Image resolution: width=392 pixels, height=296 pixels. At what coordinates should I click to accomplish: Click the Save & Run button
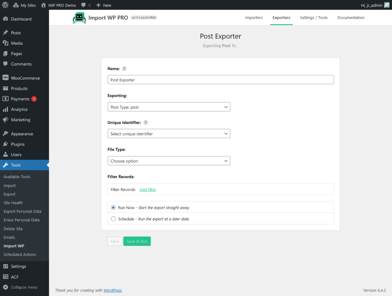click(137, 241)
